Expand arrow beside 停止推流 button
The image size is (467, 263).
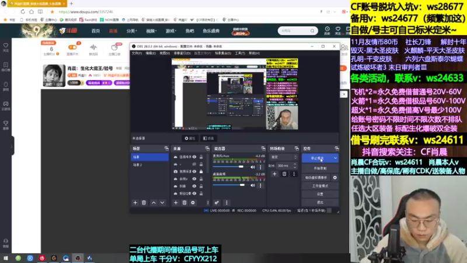335,158
